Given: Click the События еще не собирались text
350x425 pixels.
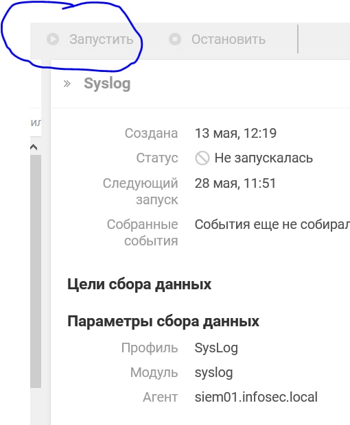Looking at the screenshot, I should 272,225.
